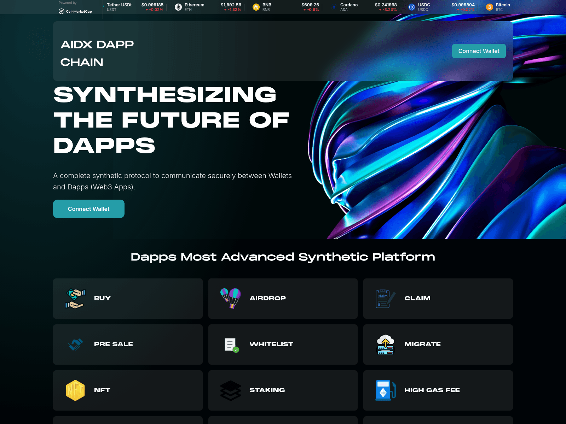This screenshot has width=566, height=424.
Task: Click the 'Dapps Most Advanced Synthetic Platform' heading
Action: (x=283, y=257)
